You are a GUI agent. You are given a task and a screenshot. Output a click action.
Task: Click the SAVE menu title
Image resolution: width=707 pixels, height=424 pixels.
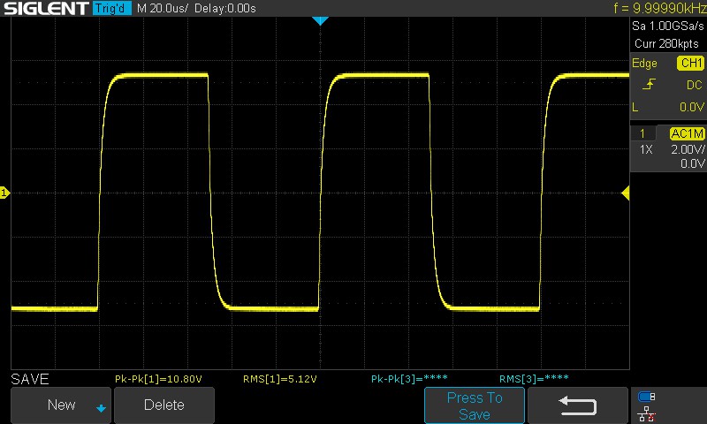(30, 379)
